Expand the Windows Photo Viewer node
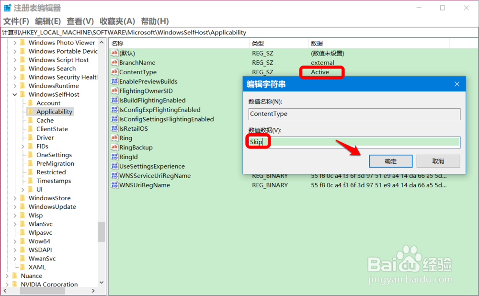Viewport: 479px width, 296px height. pyautogui.click(x=15, y=43)
